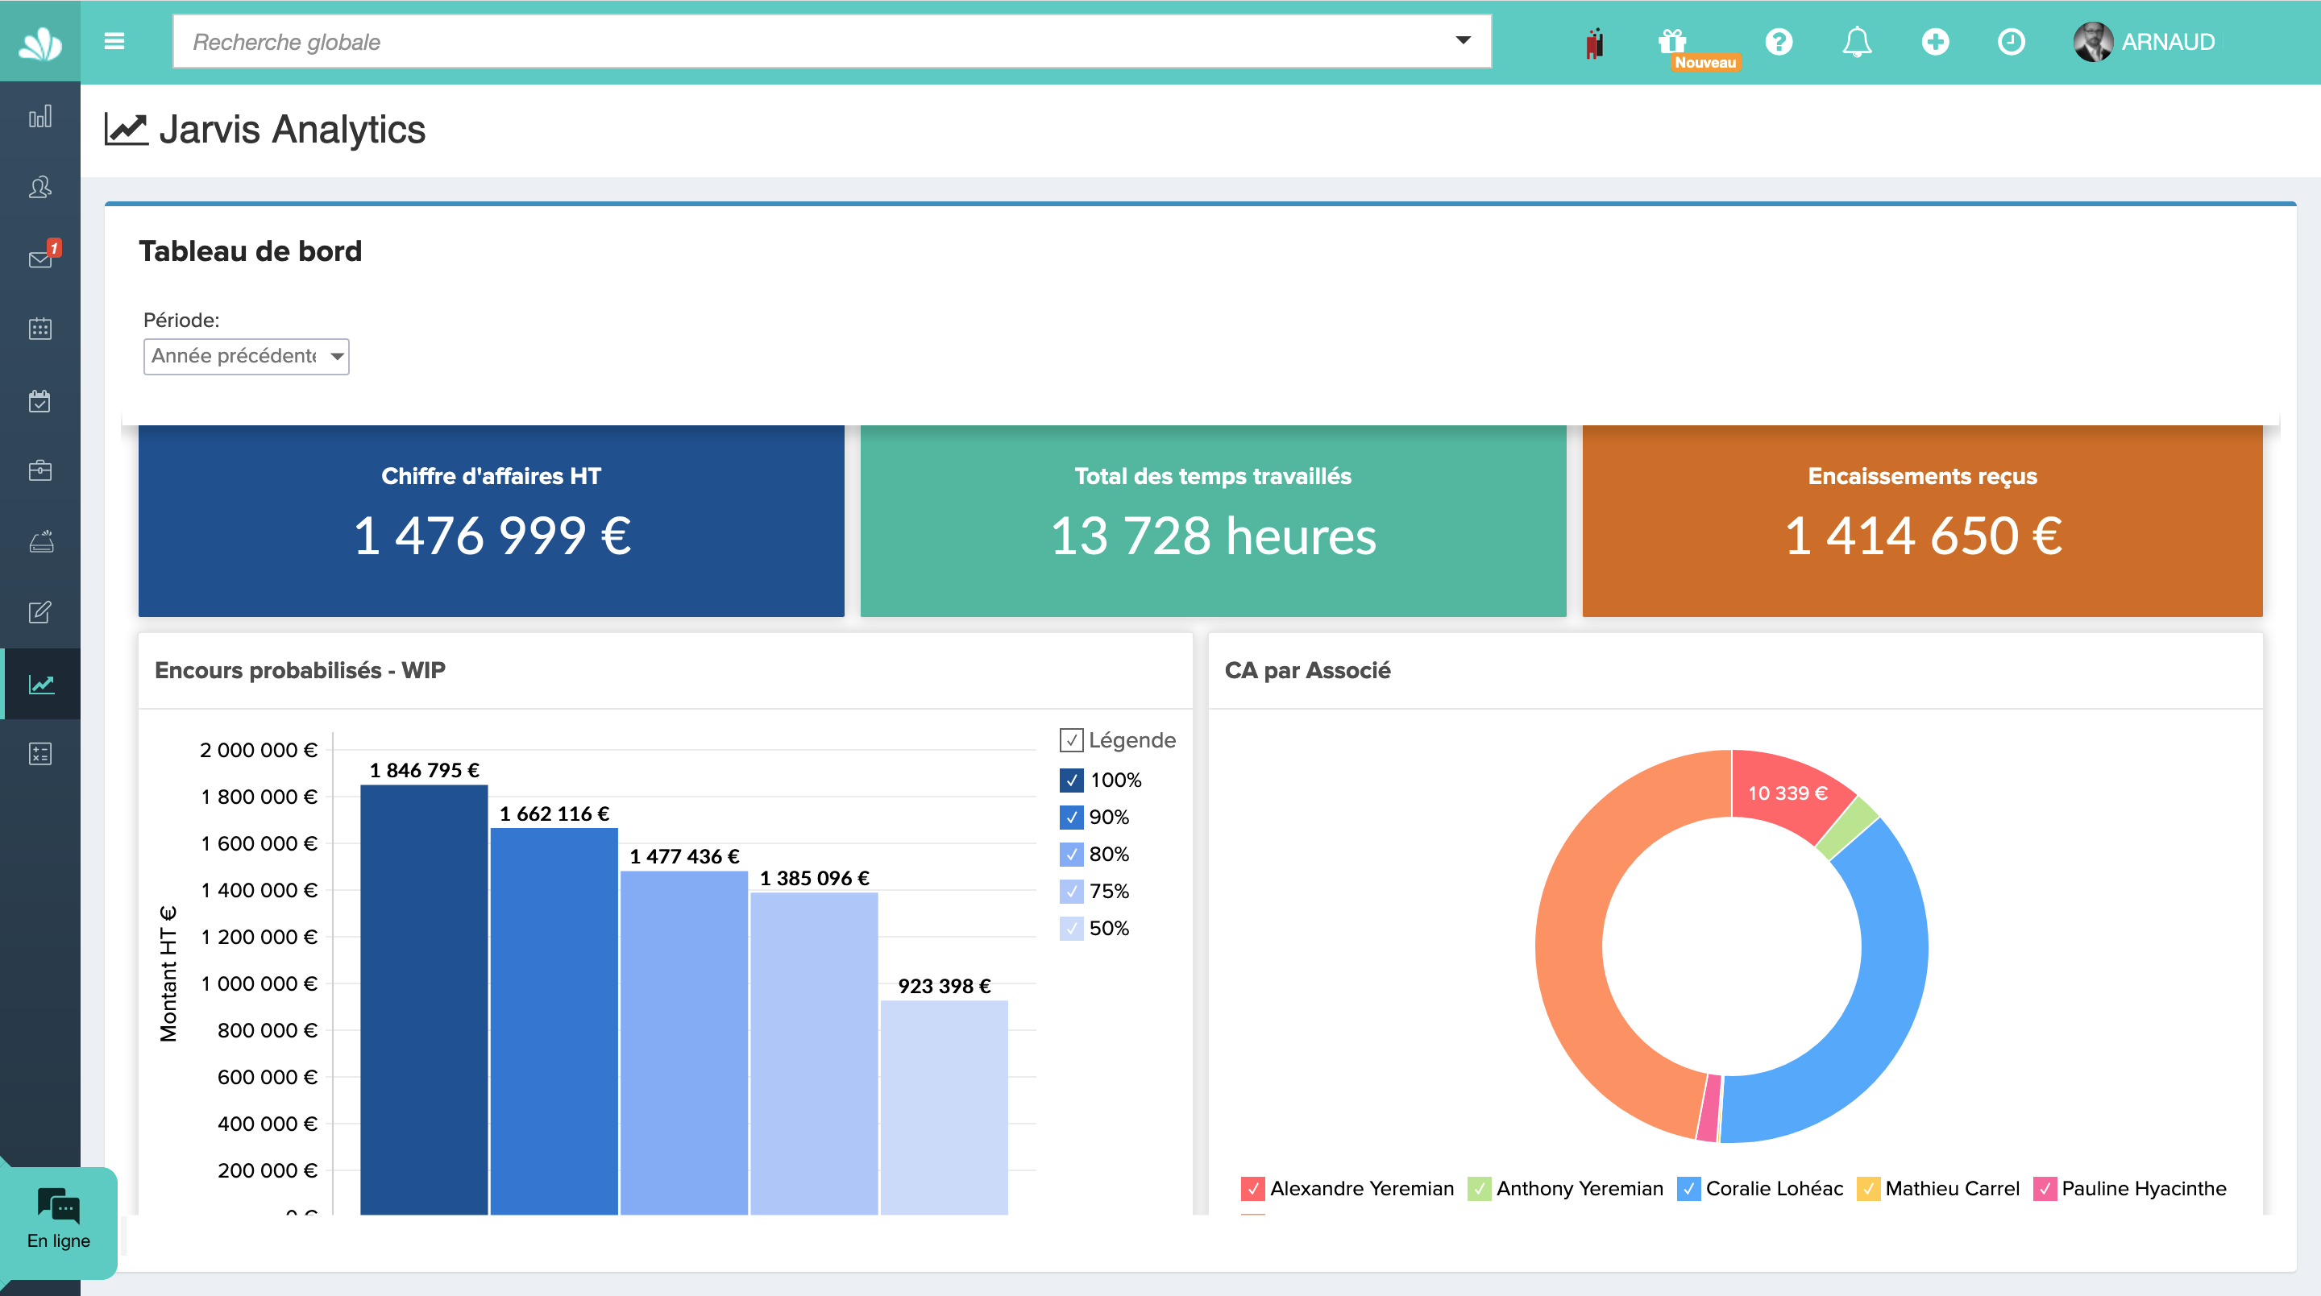Open the hamburger menu icon
Screen dimensions: 2321x1296
(114, 41)
